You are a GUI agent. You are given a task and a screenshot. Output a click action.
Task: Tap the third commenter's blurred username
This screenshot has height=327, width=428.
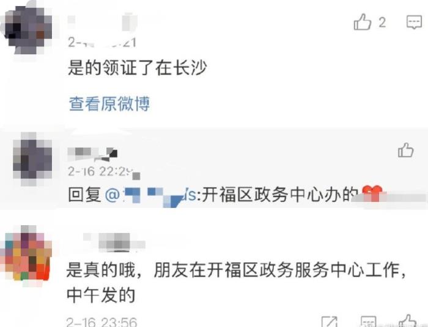tap(114, 241)
